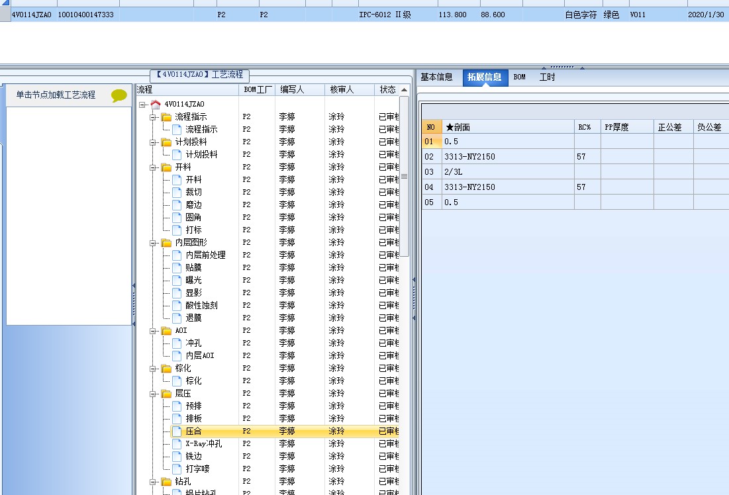Viewport: 729px width, 495px height.
Task: Click the 内层图形 folder icon
Action: [x=166, y=243]
